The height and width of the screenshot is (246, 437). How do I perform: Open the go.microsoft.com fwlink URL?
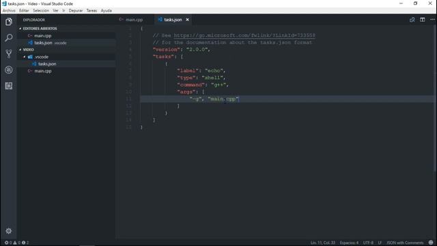tap(244, 36)
